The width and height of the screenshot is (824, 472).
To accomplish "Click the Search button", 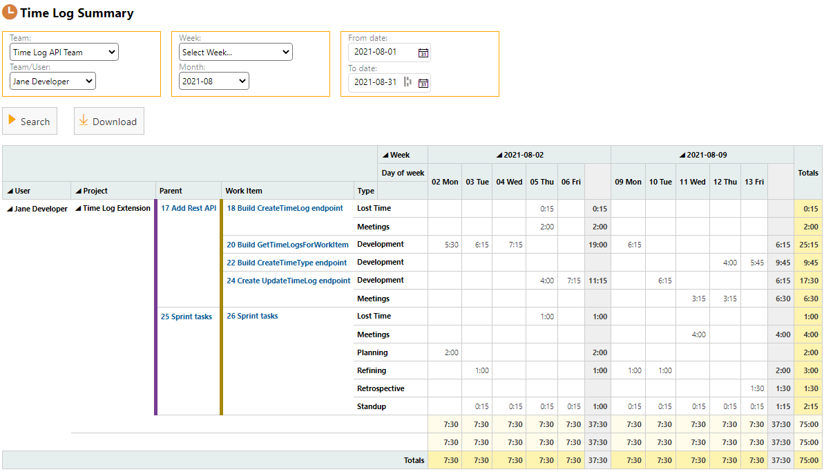I will [30, 122].
